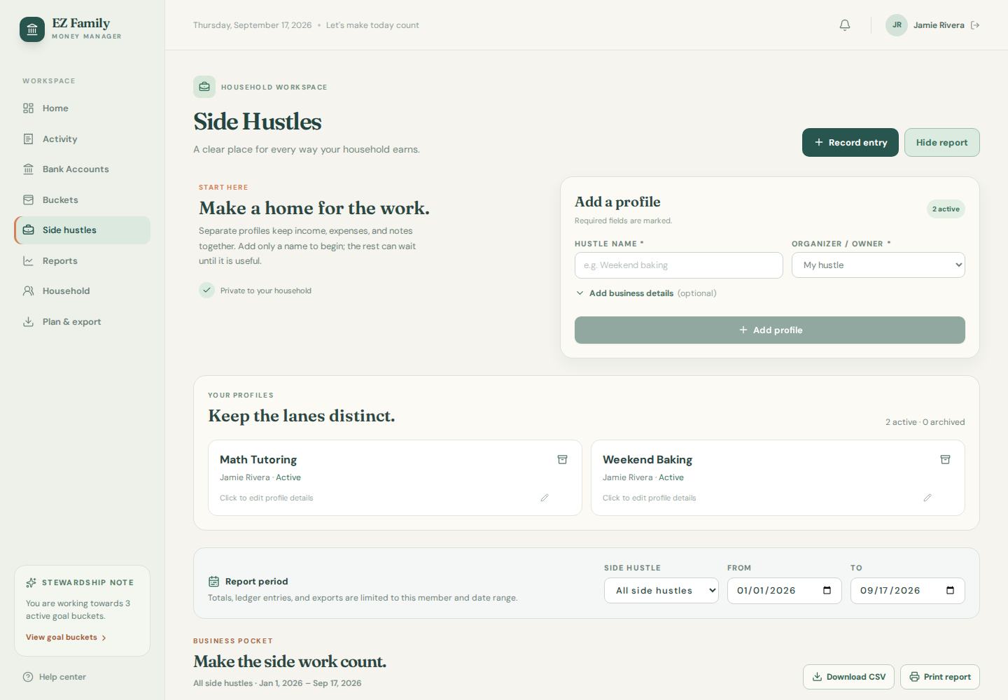
Task: Open Bank Accounts page
Action: tap(82, 169)
